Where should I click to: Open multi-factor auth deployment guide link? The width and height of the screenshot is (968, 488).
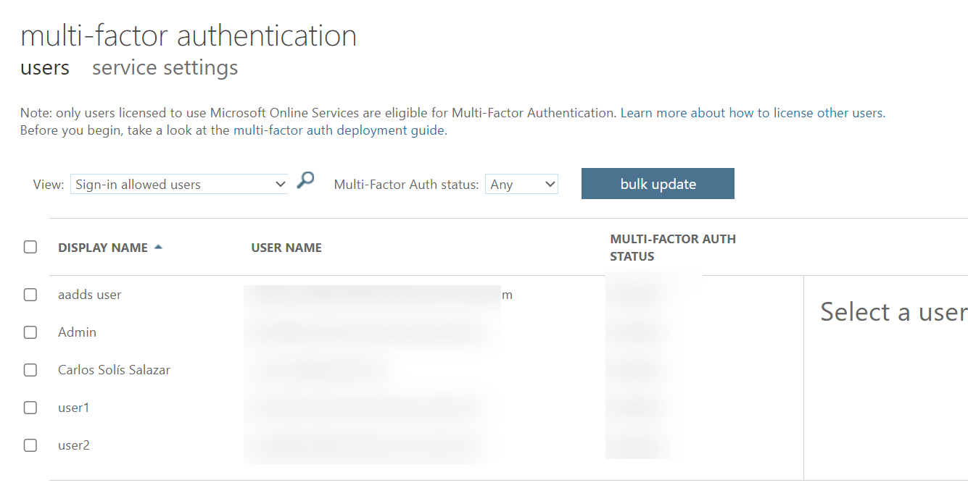pos(340,131)
